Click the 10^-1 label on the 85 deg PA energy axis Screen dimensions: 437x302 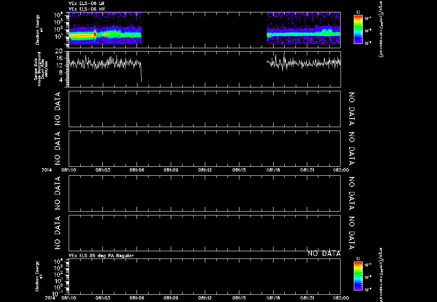(58, 293)
